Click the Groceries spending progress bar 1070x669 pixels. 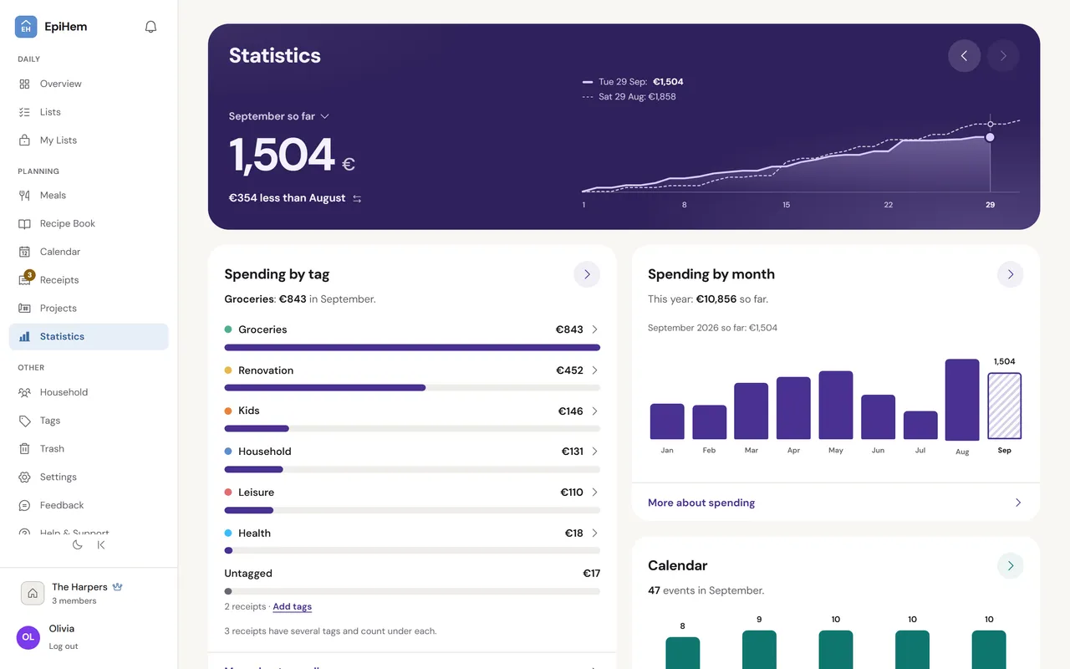(412, 347)
